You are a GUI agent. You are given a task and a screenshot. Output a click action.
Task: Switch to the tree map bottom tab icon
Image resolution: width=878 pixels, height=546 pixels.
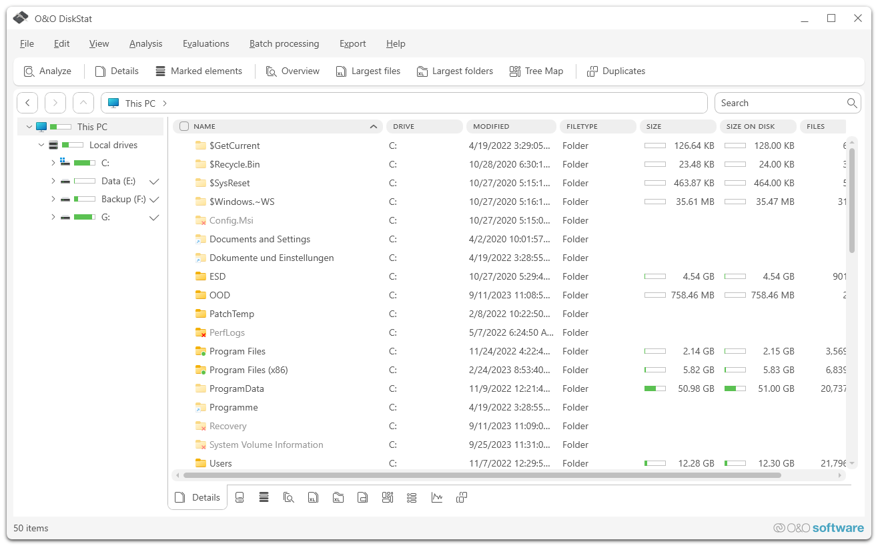click(x=387, y=497)
